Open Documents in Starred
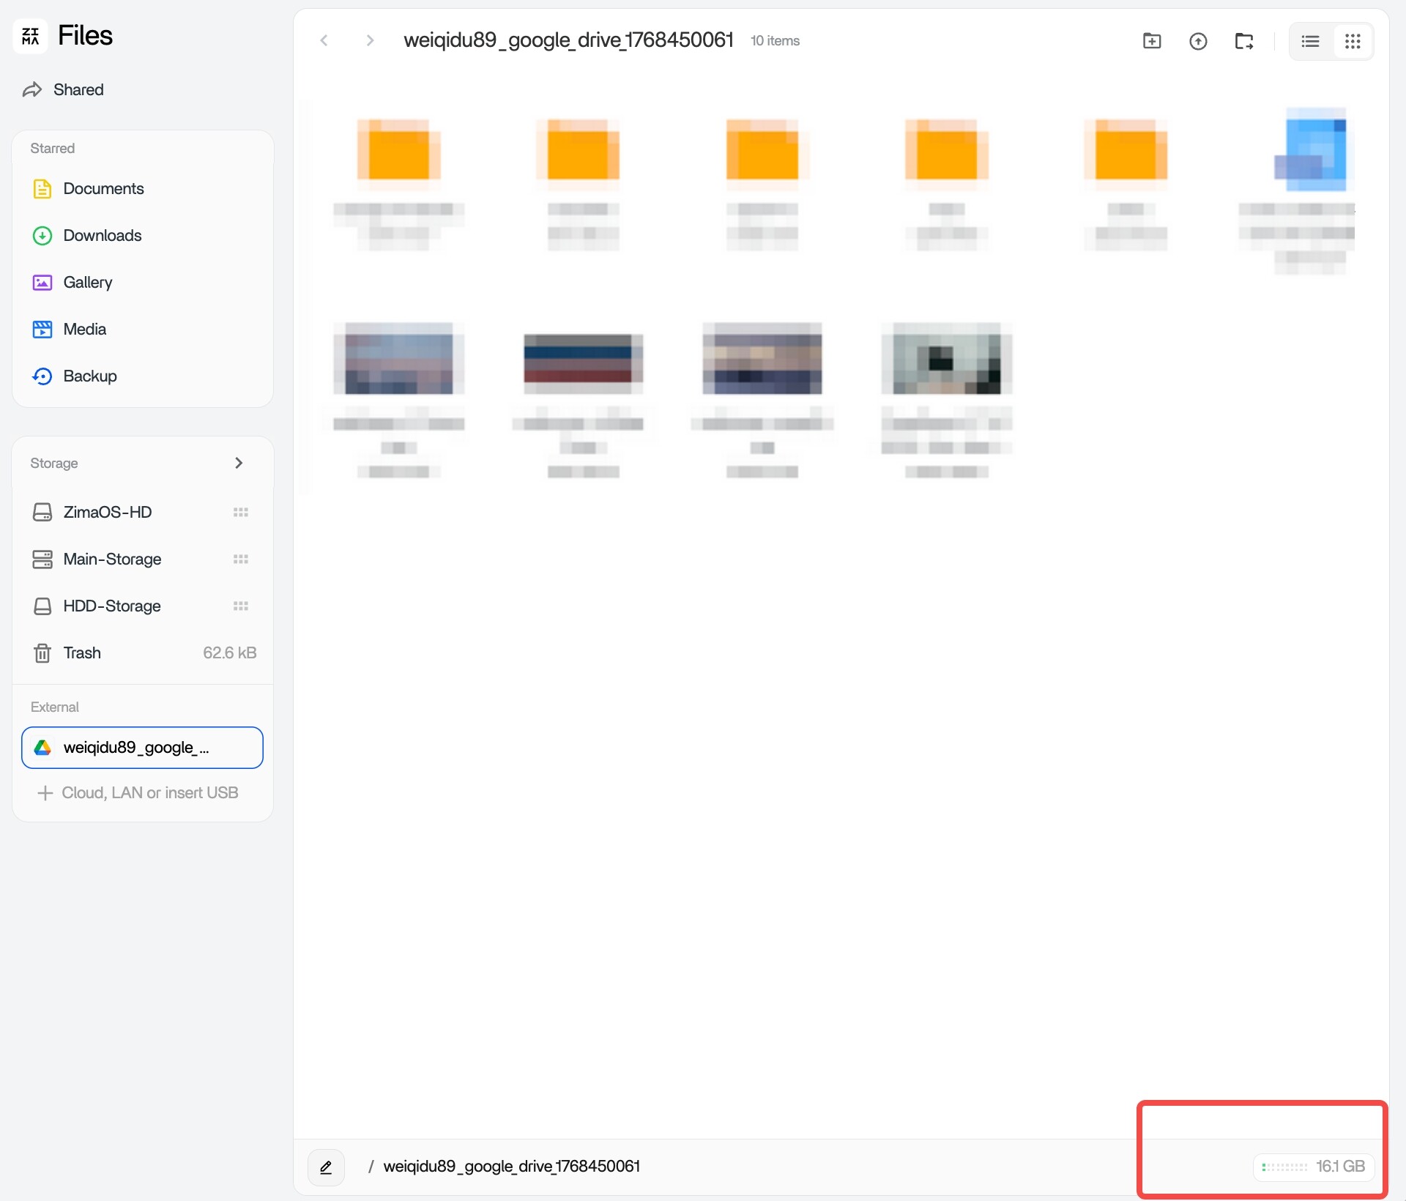1406x1201 pixels. (103, 189)
